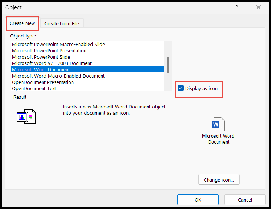Select the highlighted Microsoft Word Document entry
Screen dimensions: 271x209
[87, 69]
